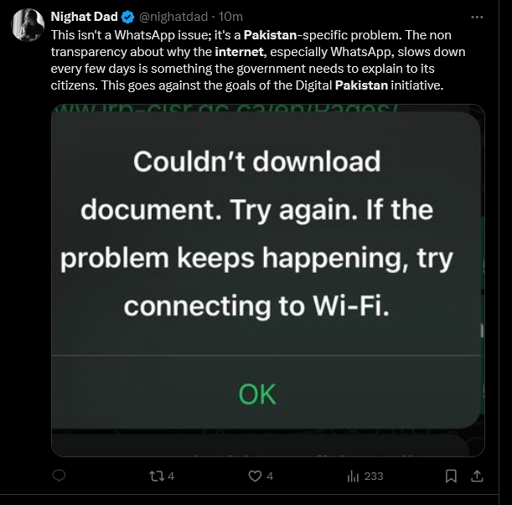Click bold Pakistan in Digital Pakistan initiative
Screen dimensions: 512x505
click(361, 85)
